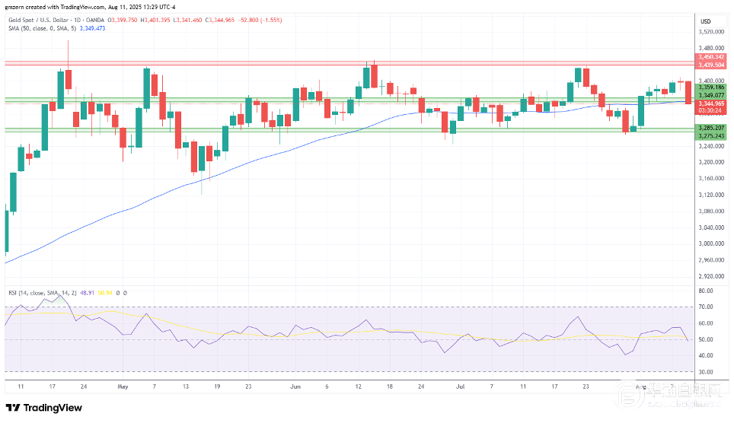
Task: Click the 03:30:24 countdown timer label
Action: (x=711, y=111)
